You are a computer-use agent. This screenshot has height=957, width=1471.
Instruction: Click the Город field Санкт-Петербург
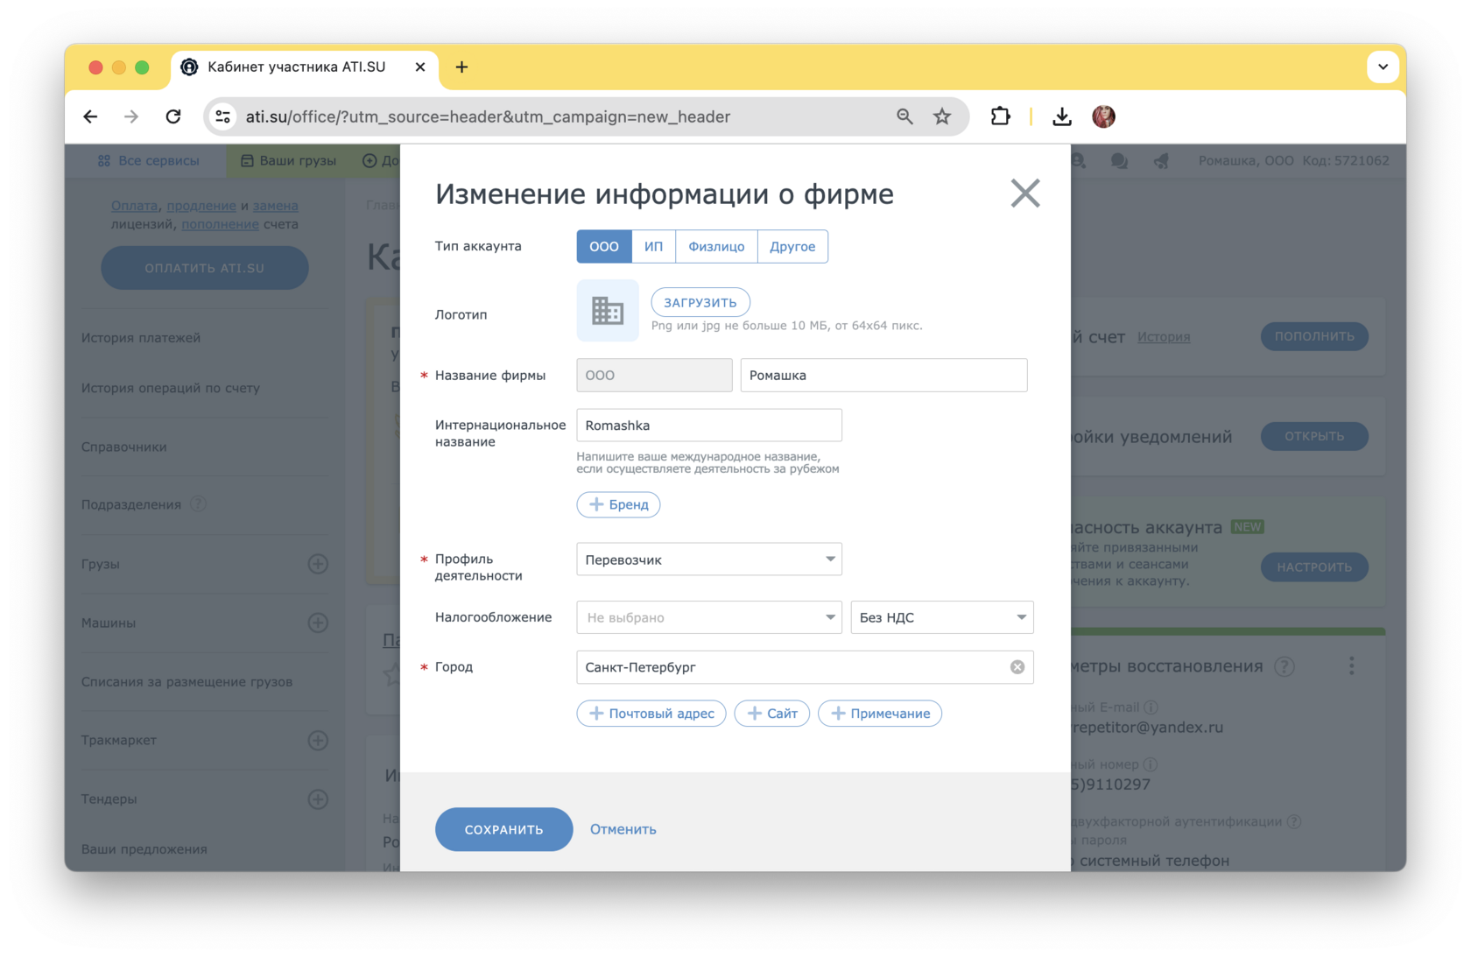(805, 667)
